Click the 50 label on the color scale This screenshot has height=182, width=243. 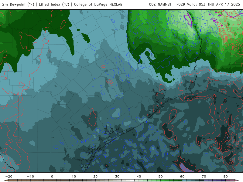161,177
